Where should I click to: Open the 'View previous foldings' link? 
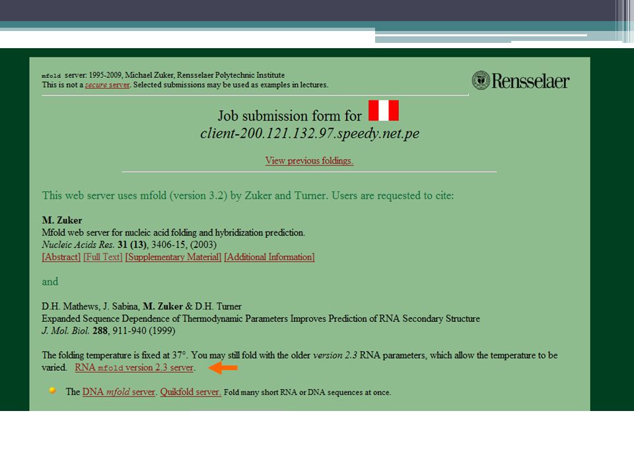coord(309,160)
